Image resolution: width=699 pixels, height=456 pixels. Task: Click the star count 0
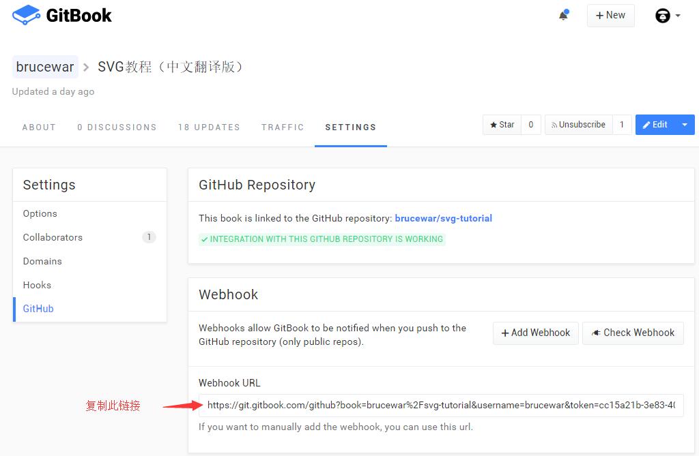coord(531,125)
